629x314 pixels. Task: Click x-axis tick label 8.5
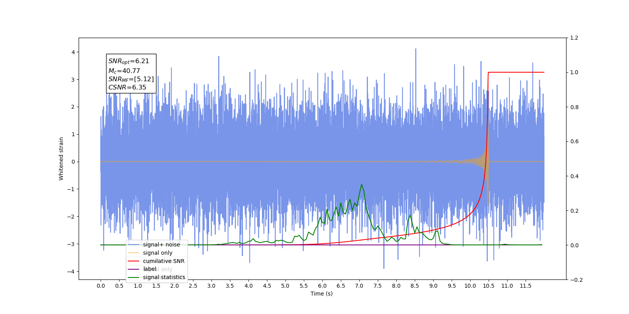pyautogui.click(x=415, y=286)
